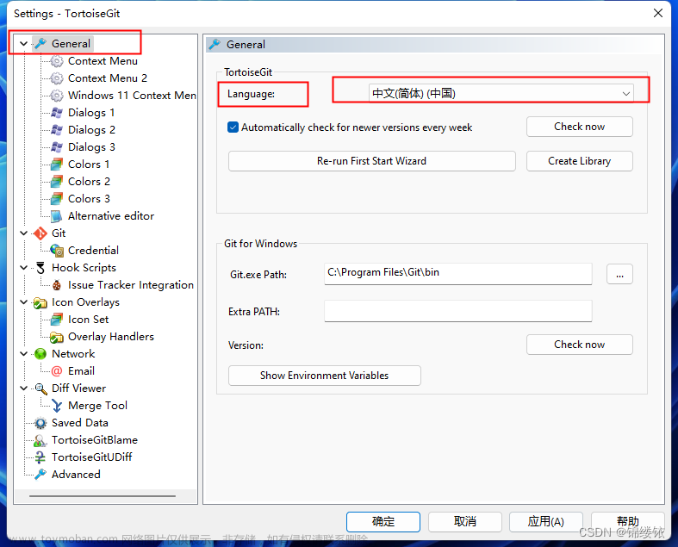
Task: Click the red @ Email icon
Action: [57, 371]
